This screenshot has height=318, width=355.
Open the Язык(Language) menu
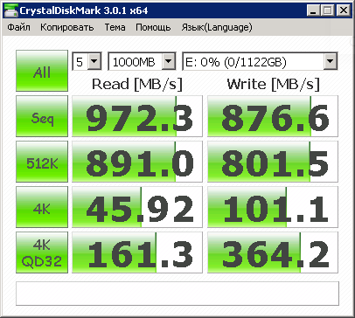click(x=217, y=27)
